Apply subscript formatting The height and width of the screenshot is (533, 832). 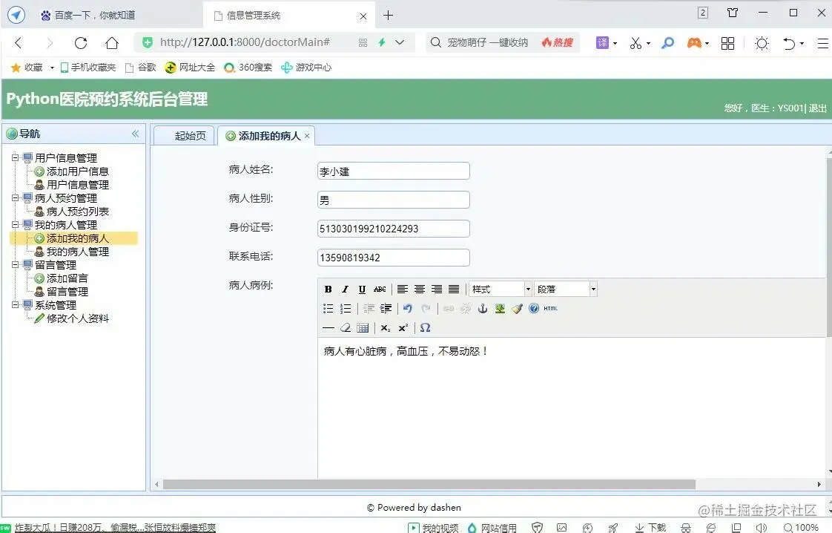tap(385, 328)
